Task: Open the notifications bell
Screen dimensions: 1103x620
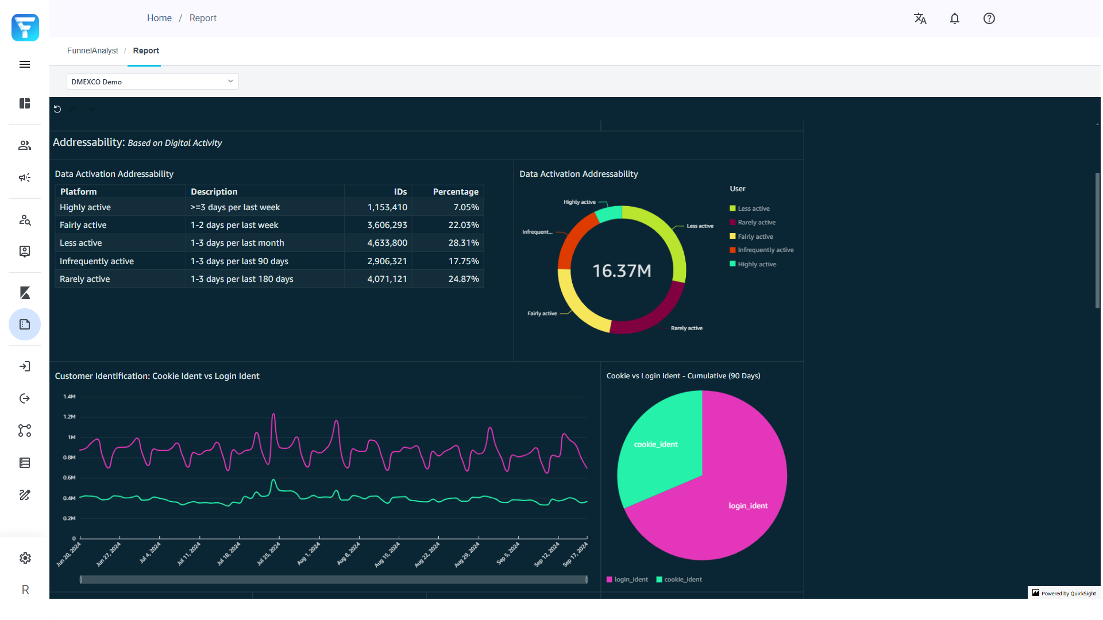Action: (x=954, y=18)
